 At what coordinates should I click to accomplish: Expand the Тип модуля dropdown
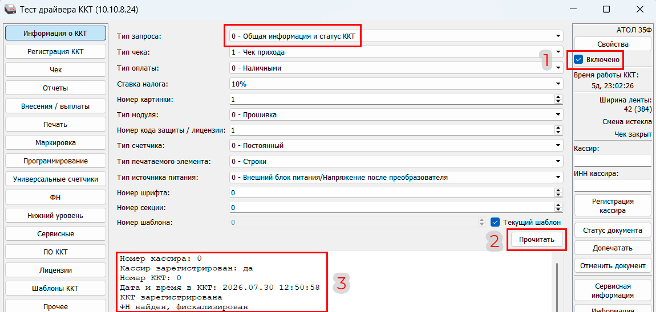coord(396,114)
